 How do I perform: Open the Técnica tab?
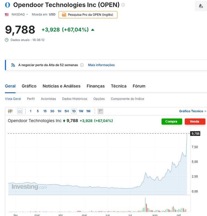coord(118,86)
